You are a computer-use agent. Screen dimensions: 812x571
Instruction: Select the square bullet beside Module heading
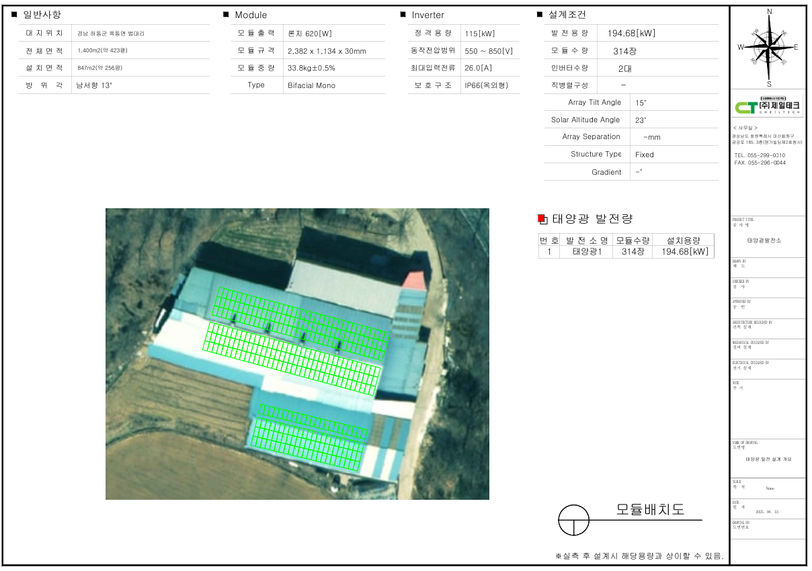[226, 14]
